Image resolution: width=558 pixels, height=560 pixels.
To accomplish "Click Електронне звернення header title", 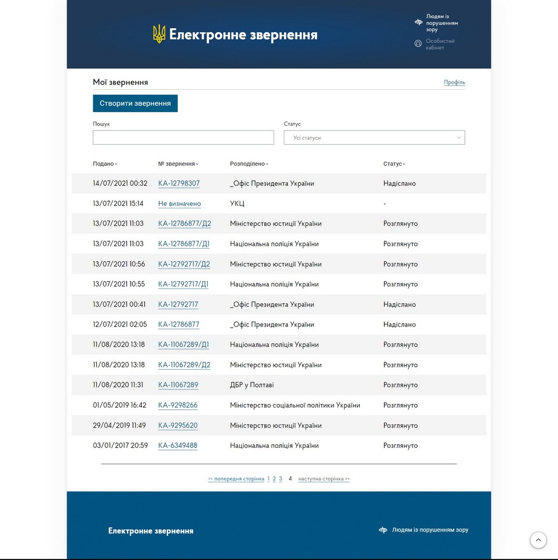I will (243, 35).
